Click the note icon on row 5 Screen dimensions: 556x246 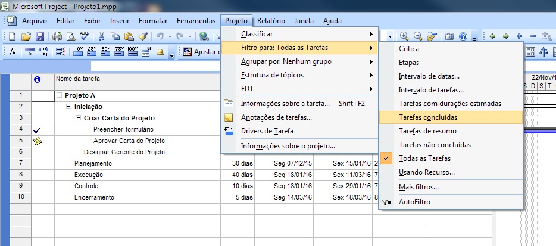tap(38, 141)
